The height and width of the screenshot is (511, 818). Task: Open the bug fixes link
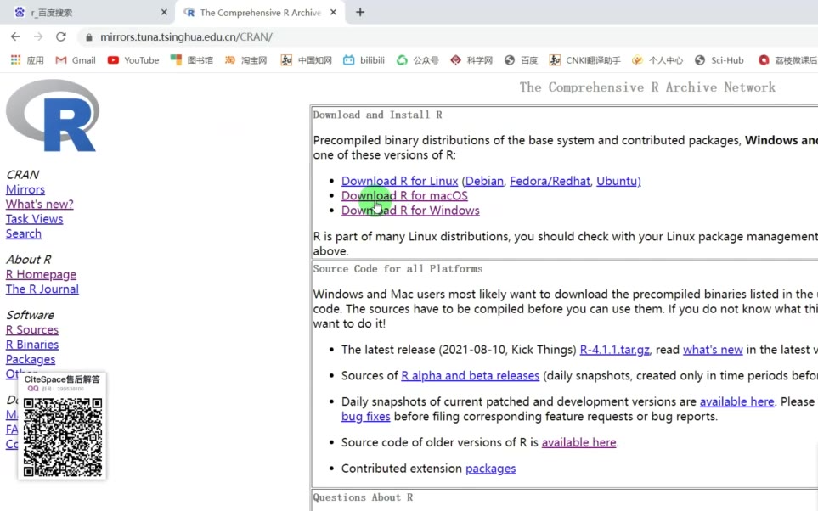point(366,416)
